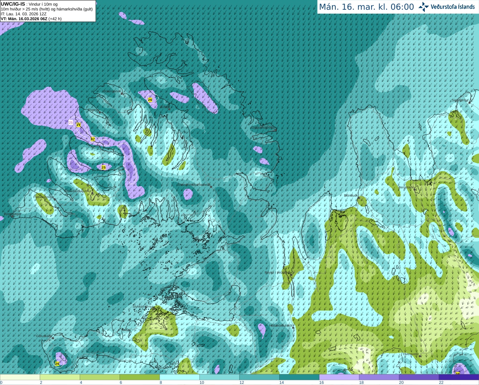Click the Reykir í Hrútafirði station label
This screenshot has height=385, width=479.
(x=277, y=272)
